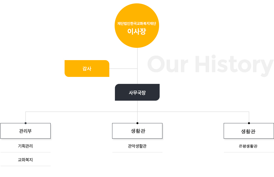Click the dot atop the middle 생활관 box
The width and height of the screenshot is (274, 177).
coord(137,123)
